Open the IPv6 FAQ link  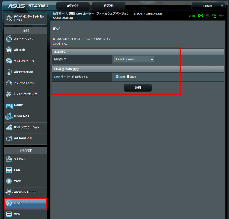tap(60, 44)
